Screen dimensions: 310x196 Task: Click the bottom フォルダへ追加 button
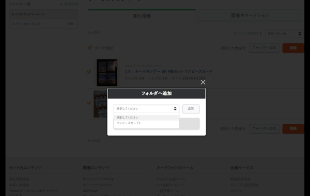click(x=264, y=129)
